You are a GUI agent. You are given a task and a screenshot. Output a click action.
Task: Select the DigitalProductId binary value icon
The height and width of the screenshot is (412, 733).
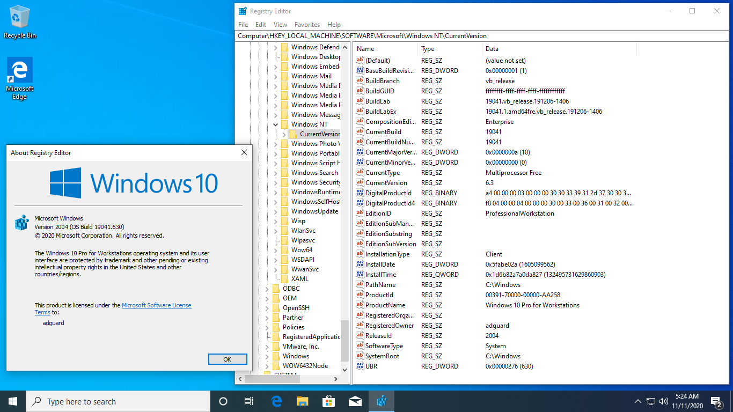pyautogui.click(x=360, y=193)
